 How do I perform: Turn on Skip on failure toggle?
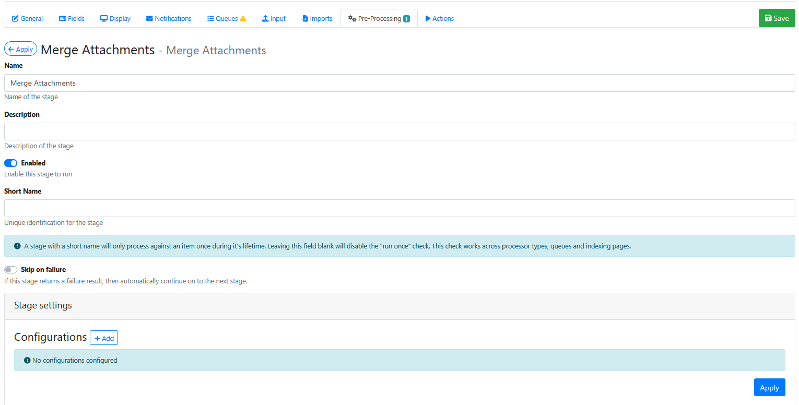tap(11, 270)
